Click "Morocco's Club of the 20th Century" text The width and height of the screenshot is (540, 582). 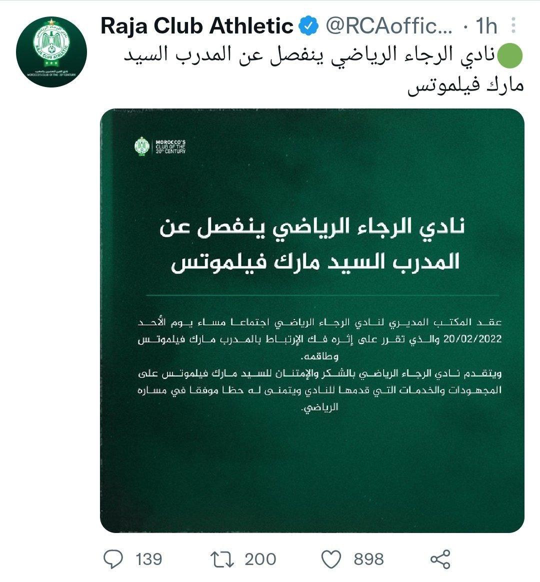[x=170, y=146]
